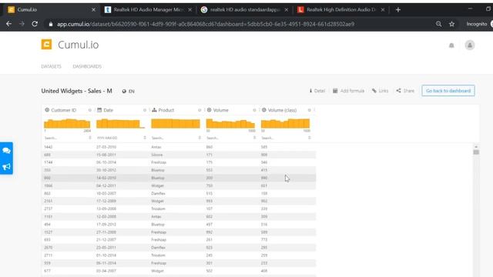The width and height of the screenshot is (493, 277).
Task: Select the Freshzap cell in row 1744
Action: [x=159, y=162]
